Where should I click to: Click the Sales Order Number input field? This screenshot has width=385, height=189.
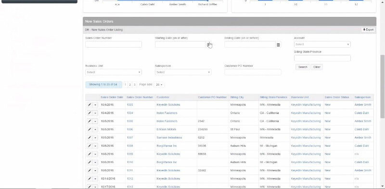tap(114, 44)
